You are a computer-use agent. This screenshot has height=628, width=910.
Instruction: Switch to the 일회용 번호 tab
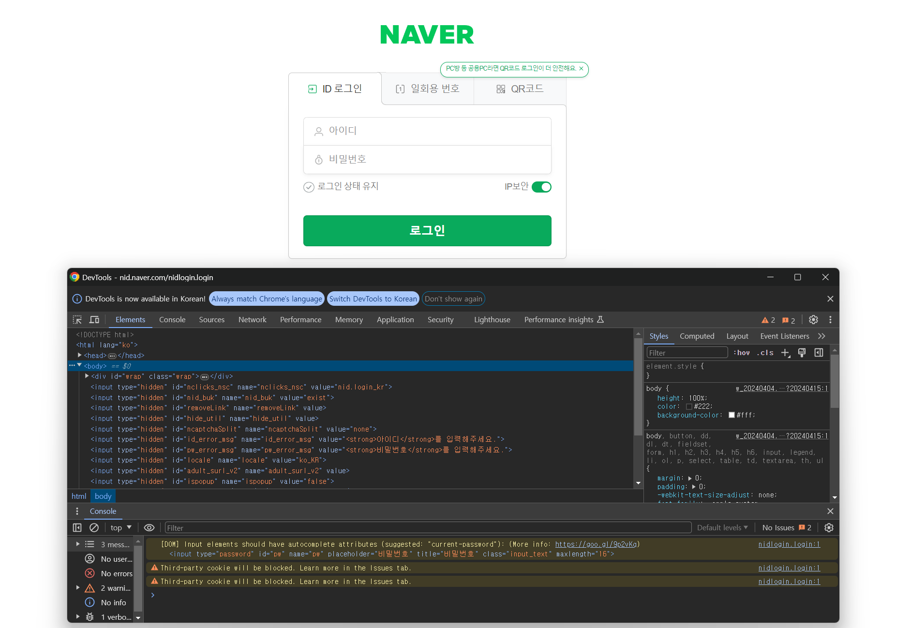[x=428, y=89]
